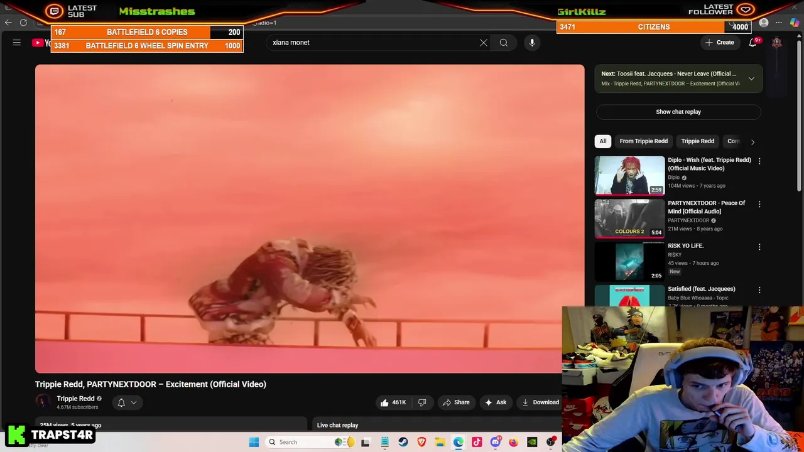Open OBS Studio from the taskbar

550,442
